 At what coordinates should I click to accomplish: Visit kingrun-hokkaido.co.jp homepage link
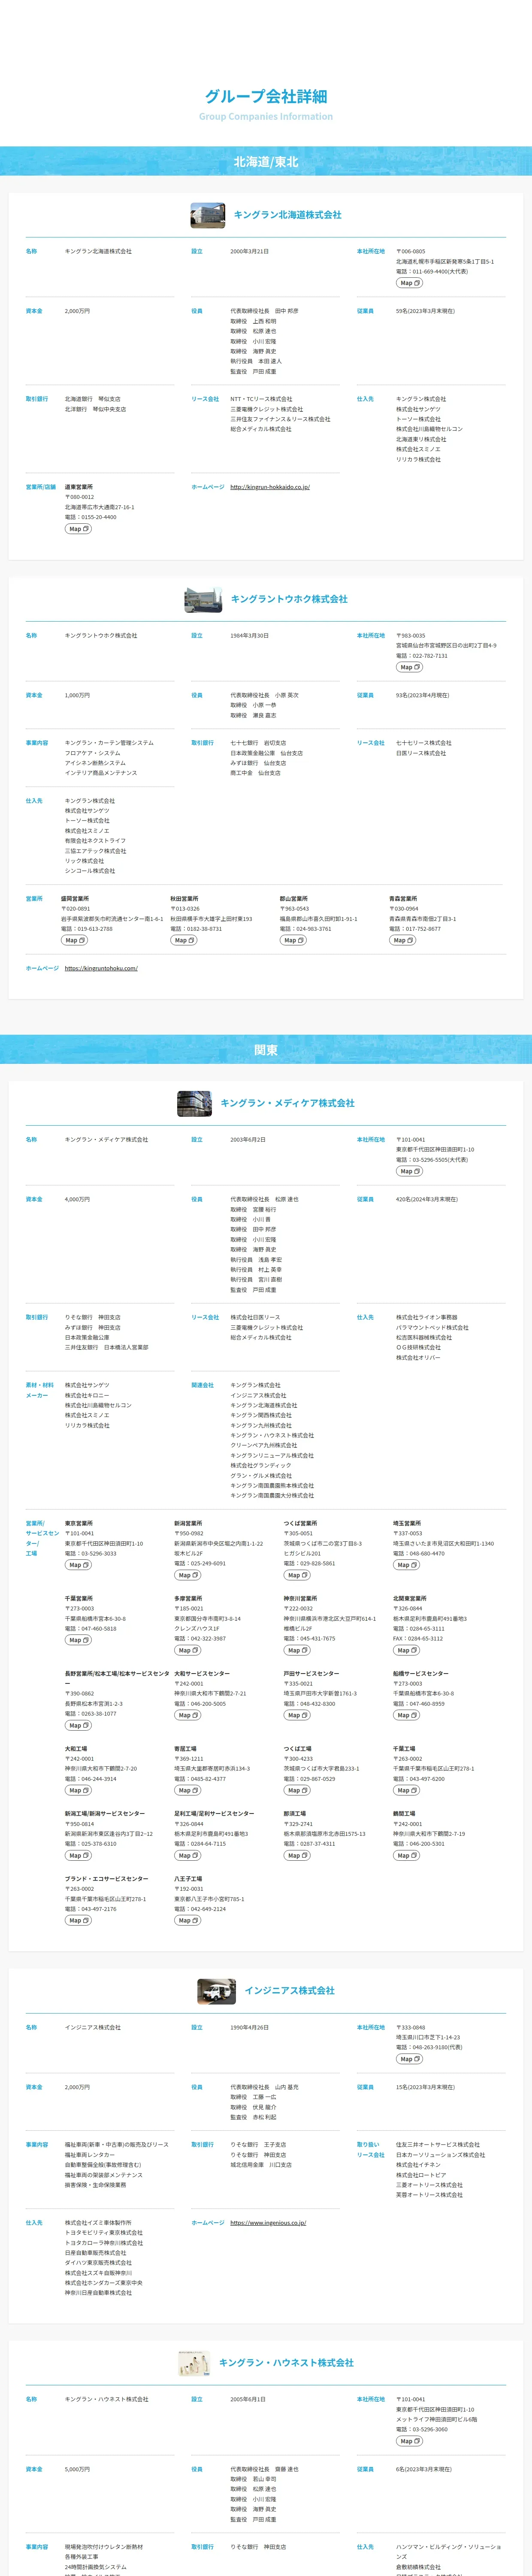click(x=270, y=487)
